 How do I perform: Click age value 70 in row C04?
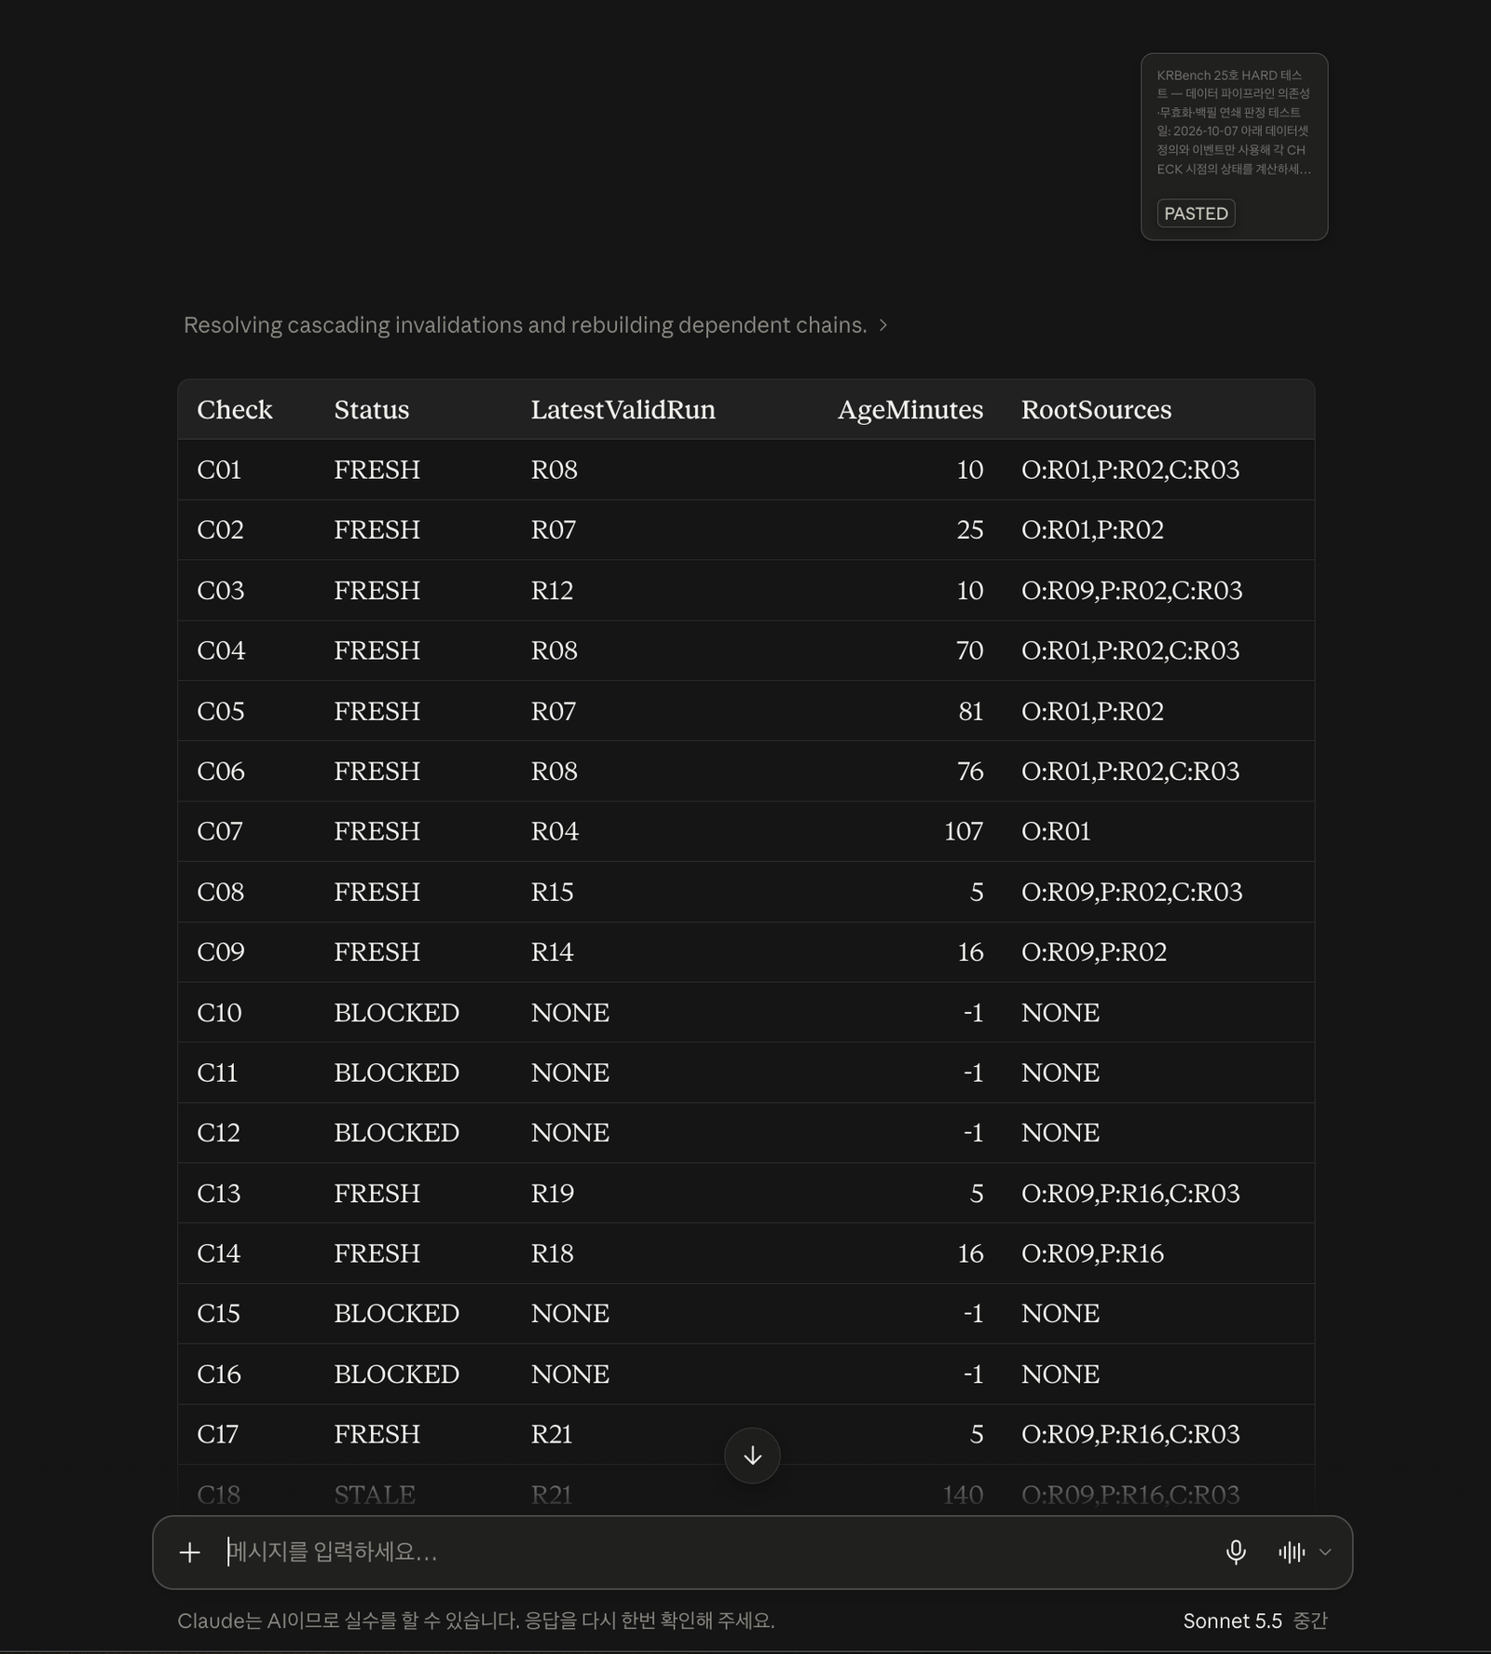[x=969, y=650]
